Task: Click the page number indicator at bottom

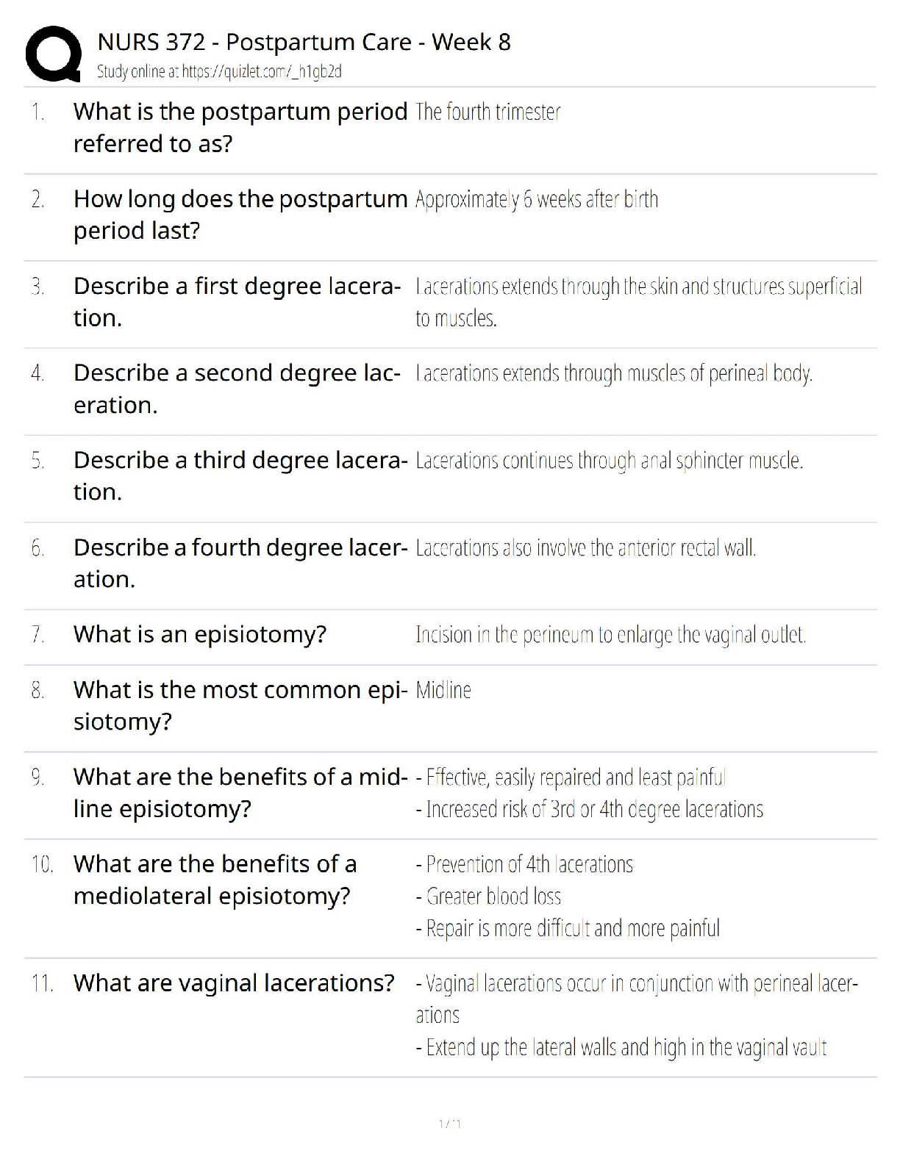Action: [x=450, y=1124]
